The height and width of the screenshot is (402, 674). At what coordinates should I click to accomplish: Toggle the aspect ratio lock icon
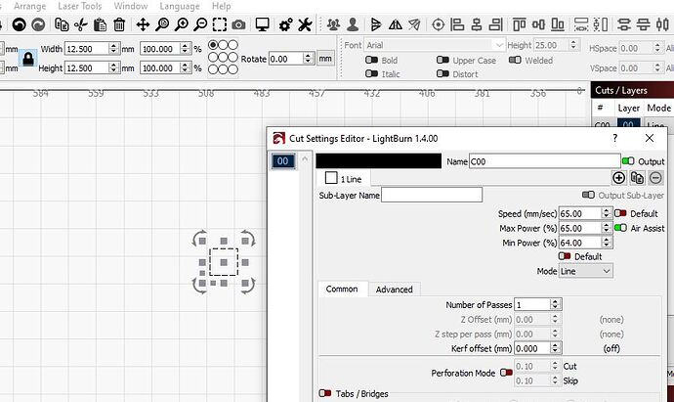[x=27, y=58]
